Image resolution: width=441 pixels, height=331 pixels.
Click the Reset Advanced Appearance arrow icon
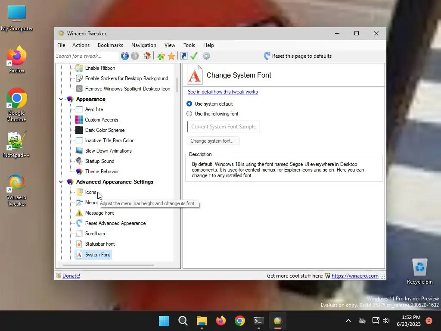click(79, 223)
